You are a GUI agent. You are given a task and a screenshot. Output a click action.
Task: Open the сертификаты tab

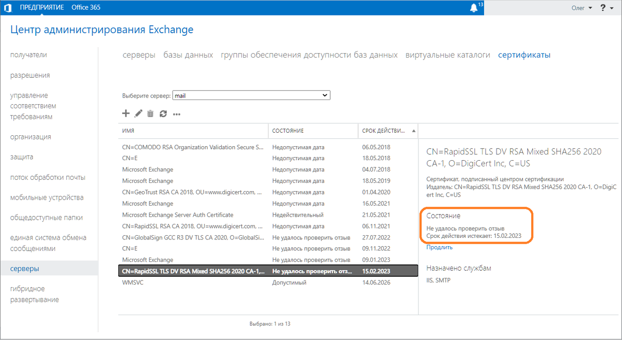524,55
